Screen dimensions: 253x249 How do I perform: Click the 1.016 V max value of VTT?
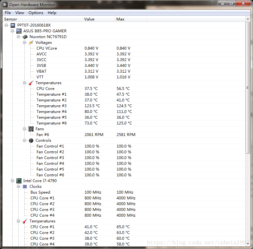click(x=123, y=77)
